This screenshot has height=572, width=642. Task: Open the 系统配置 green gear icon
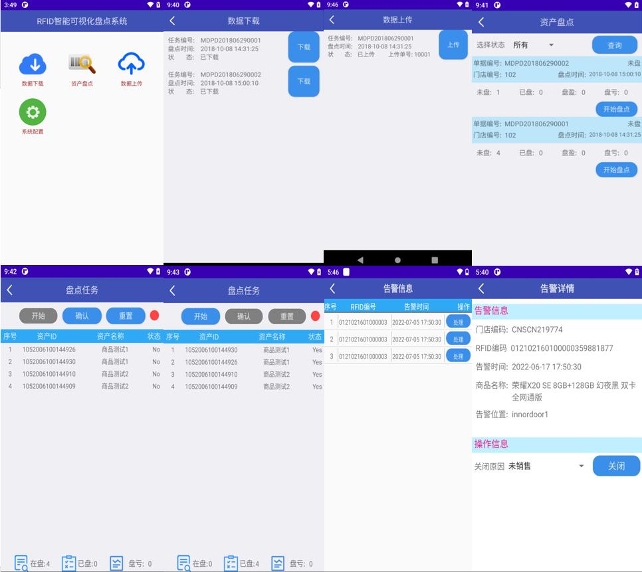click(x=33, y=112)
